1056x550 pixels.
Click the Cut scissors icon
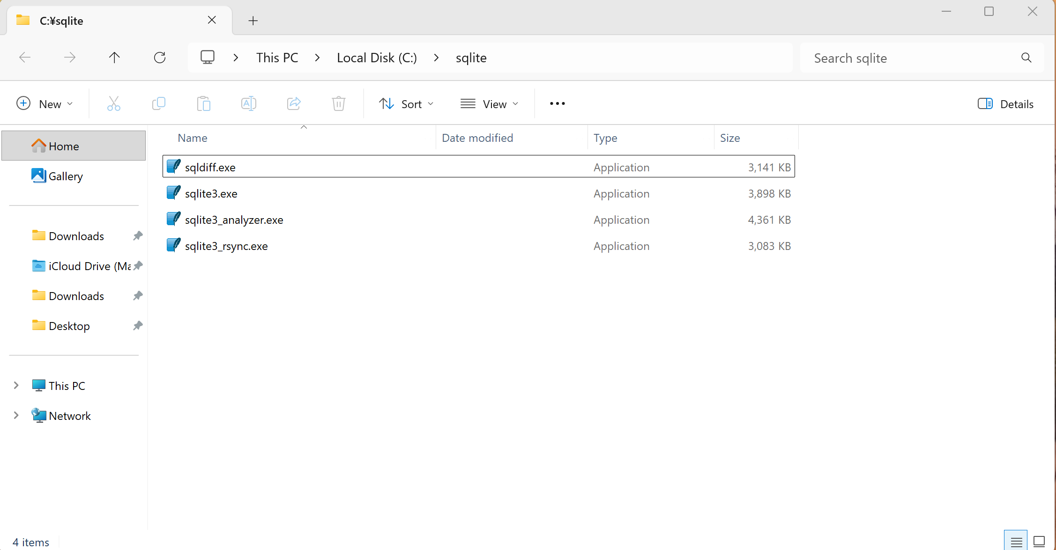click(114, 103)
